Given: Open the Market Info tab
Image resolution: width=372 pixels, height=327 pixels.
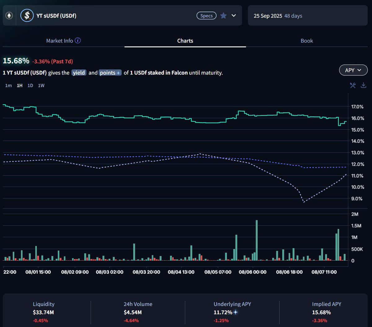Looking at the screenshot, I should pos(60,41).
